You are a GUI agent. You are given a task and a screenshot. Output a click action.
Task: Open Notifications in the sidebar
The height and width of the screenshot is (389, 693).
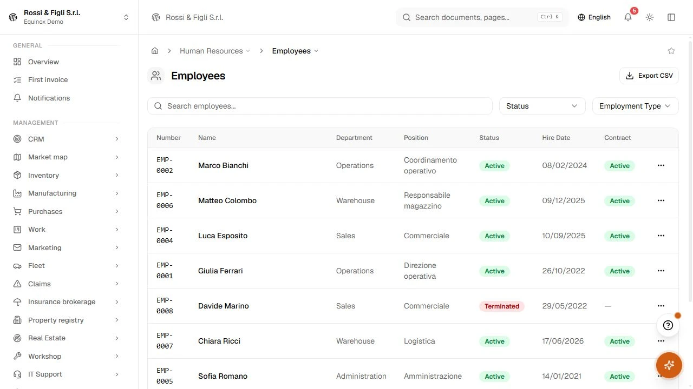tap(66, 98)
